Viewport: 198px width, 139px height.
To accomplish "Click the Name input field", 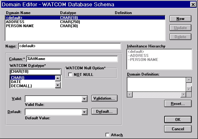I will pyautogui.click(x=69, y=46).
